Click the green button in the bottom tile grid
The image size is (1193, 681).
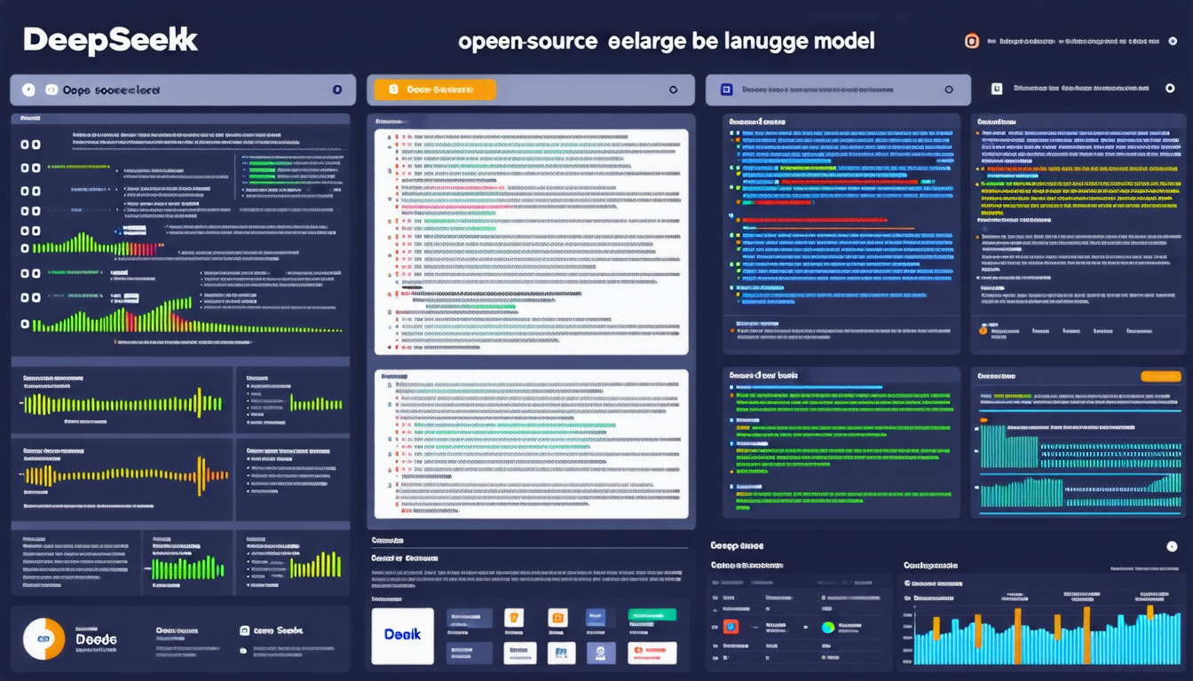pyautogui.click(x=652, y=614)
